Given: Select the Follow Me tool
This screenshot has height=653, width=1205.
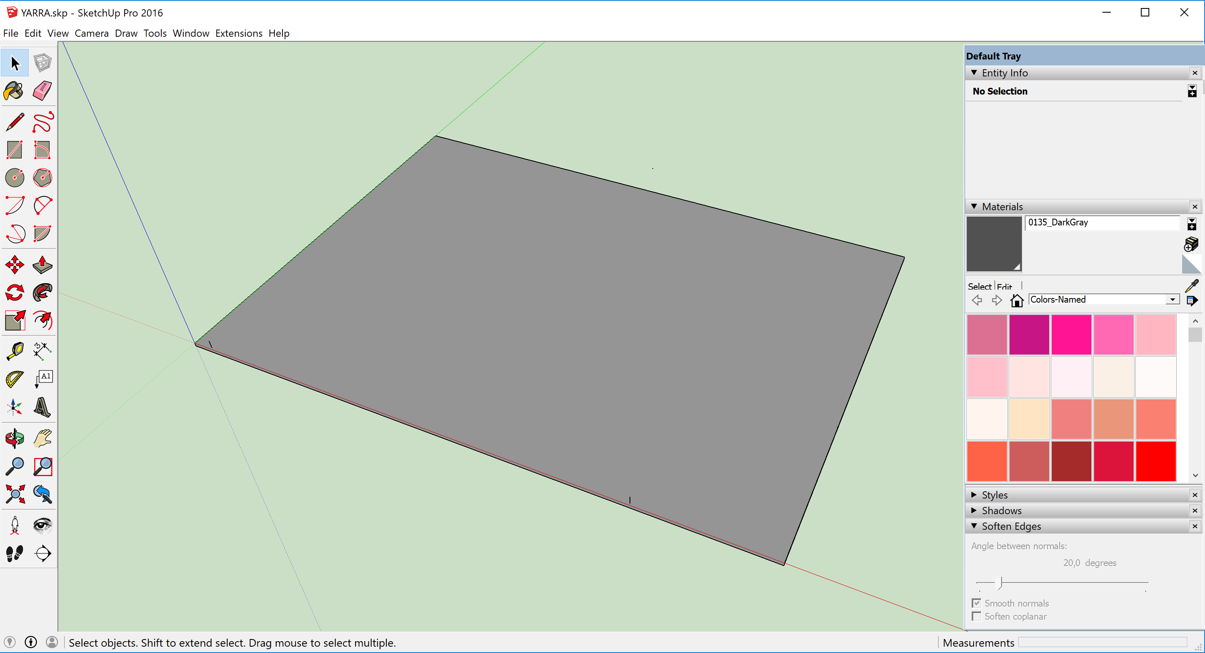Looking at the screenshot, I should (x=43, y=293).
